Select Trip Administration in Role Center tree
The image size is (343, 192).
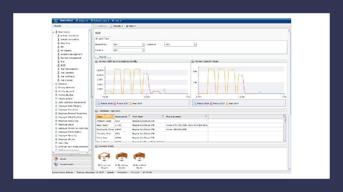tap(69, 69)
